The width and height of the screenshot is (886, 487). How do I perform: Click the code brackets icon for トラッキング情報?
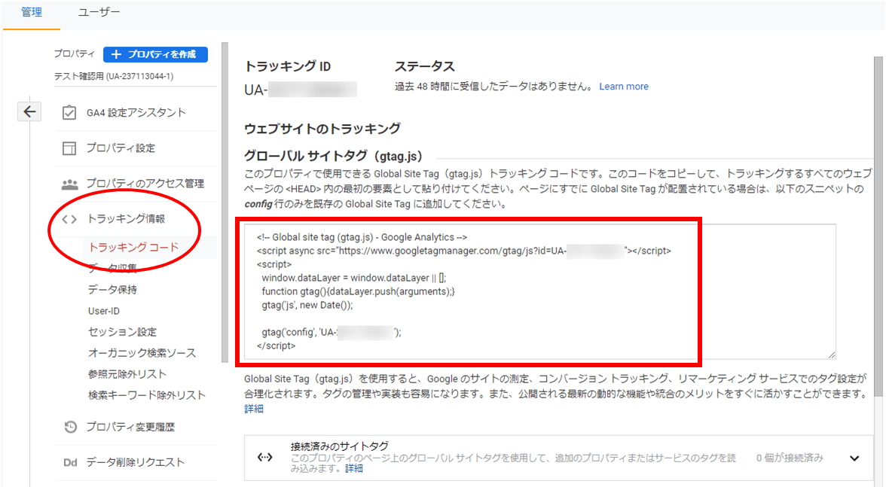pyautogui.click(x=69, y=220)
